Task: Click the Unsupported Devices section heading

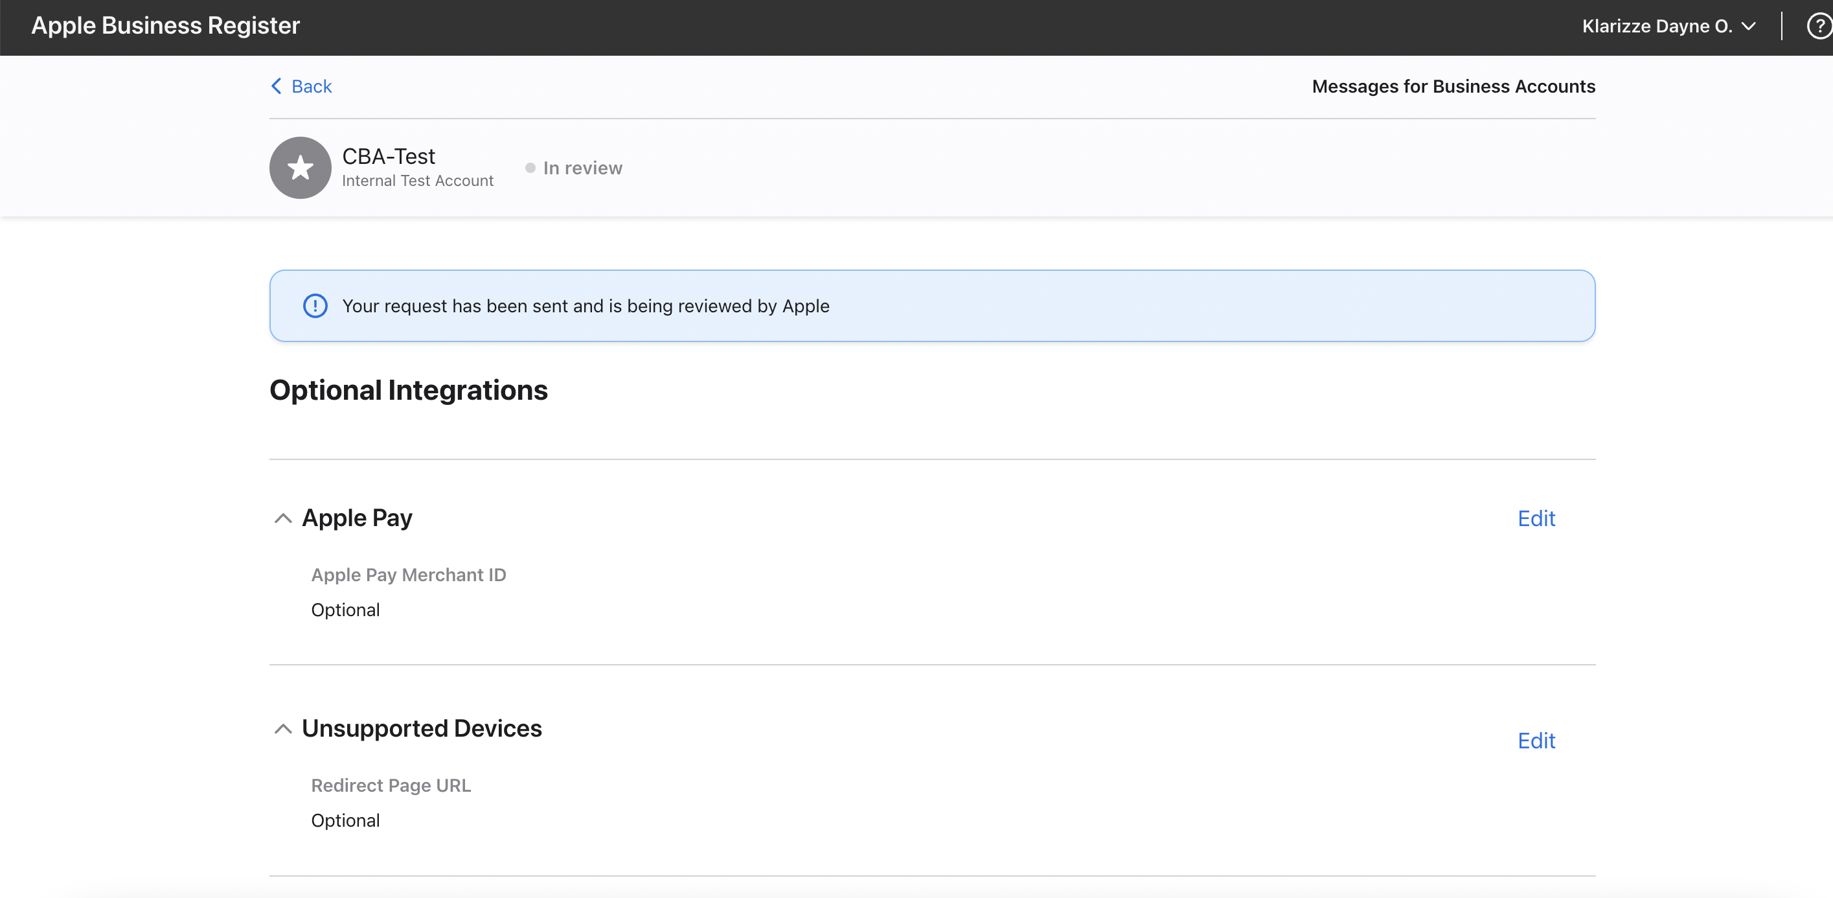Action: click(422, 729)
